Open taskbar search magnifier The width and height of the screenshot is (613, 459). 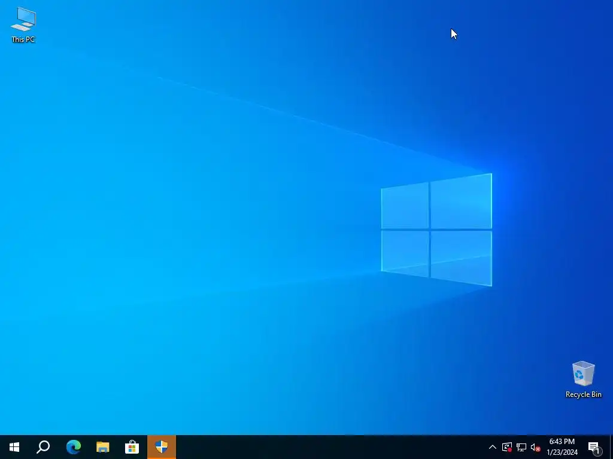[x=43, y=447]
